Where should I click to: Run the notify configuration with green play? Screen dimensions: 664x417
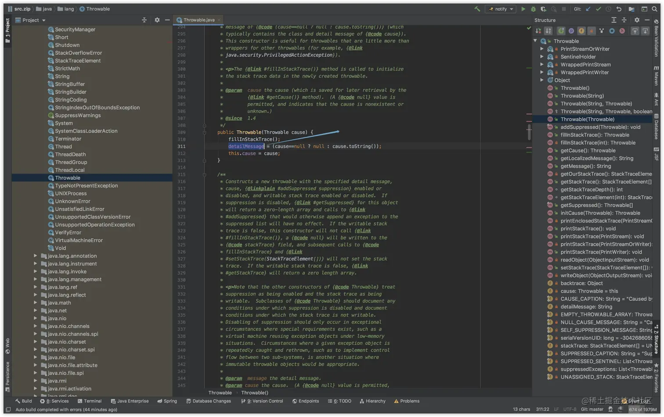[x=523, y=9]
